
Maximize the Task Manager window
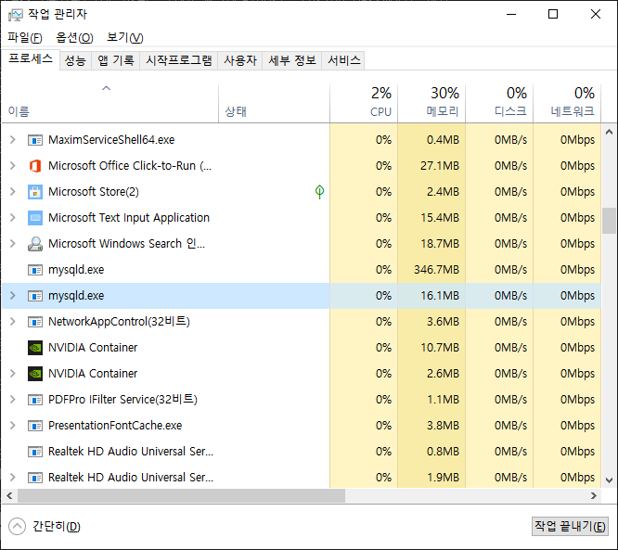click(x=553, y=14)
